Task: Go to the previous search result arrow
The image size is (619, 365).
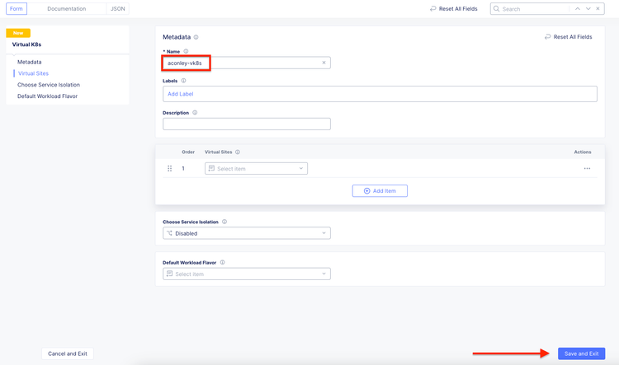Action: pyautogui.click(x=578, y=9)
